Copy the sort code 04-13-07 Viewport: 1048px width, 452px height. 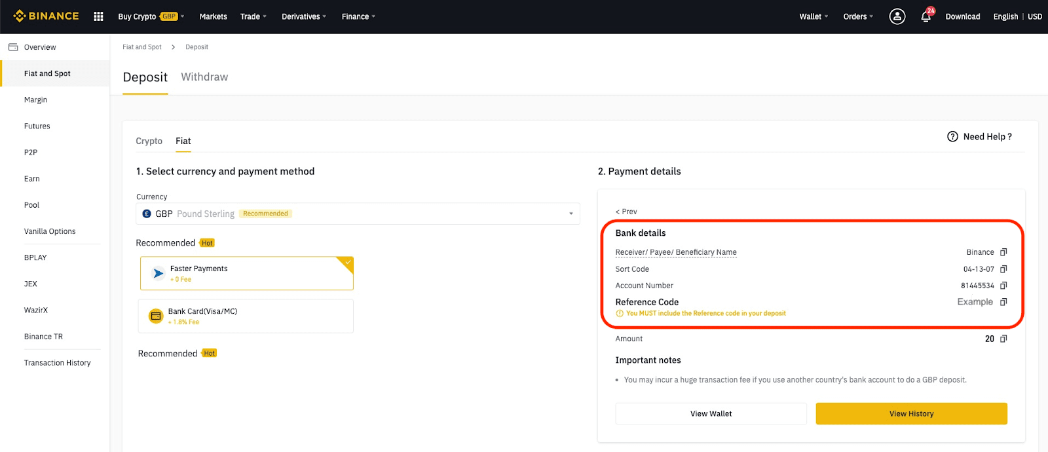point(1003,269)
